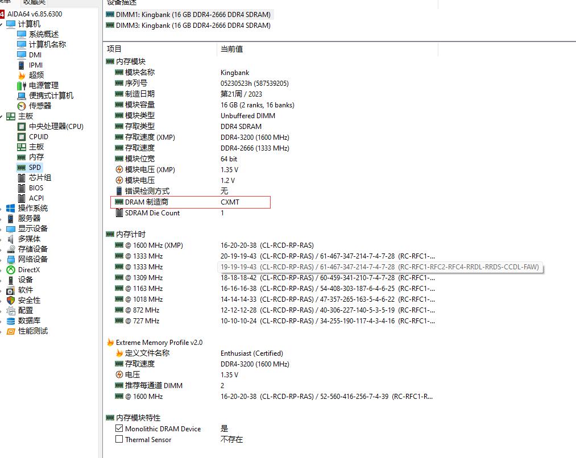The image size is (576, 458).
Task: Enable the Thermal Sensor checkbox
Action: (x=118, y=439)
